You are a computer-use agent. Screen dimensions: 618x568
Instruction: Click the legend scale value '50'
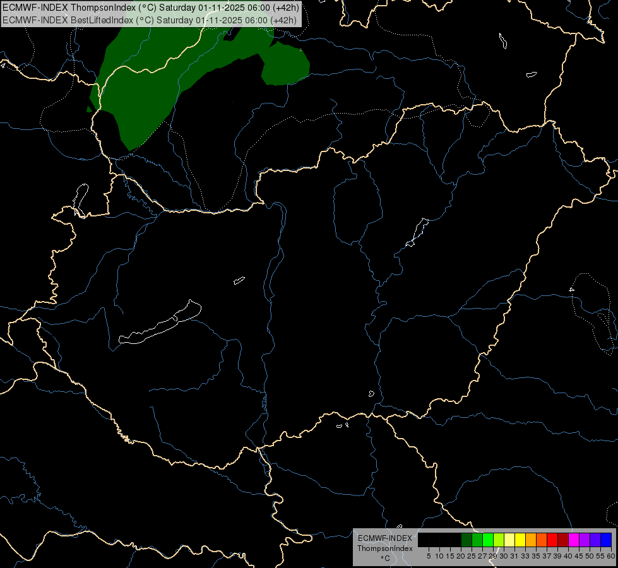(590, 556)
